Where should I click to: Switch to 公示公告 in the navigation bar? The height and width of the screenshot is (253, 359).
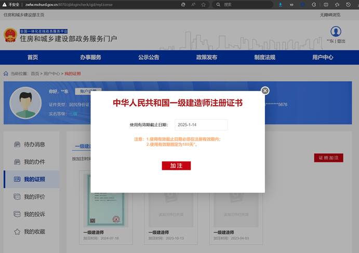pyautogui.click(x=149, y=57)
